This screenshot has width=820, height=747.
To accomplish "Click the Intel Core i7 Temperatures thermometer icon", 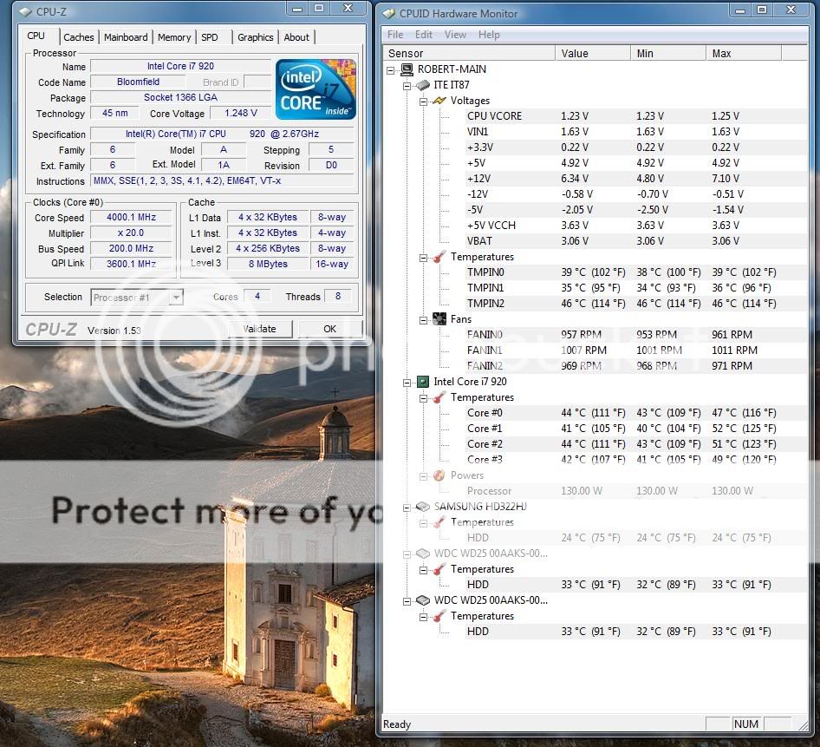I will (x=439, y=397).
